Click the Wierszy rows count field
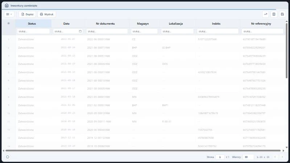290x163 pixels. (x=248, y=157)
